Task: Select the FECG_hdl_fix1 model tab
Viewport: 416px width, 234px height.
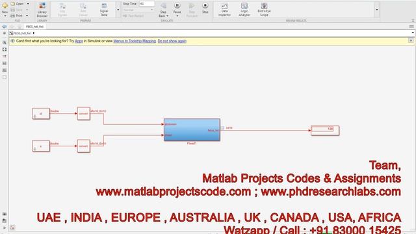Action: pos(34,27)
